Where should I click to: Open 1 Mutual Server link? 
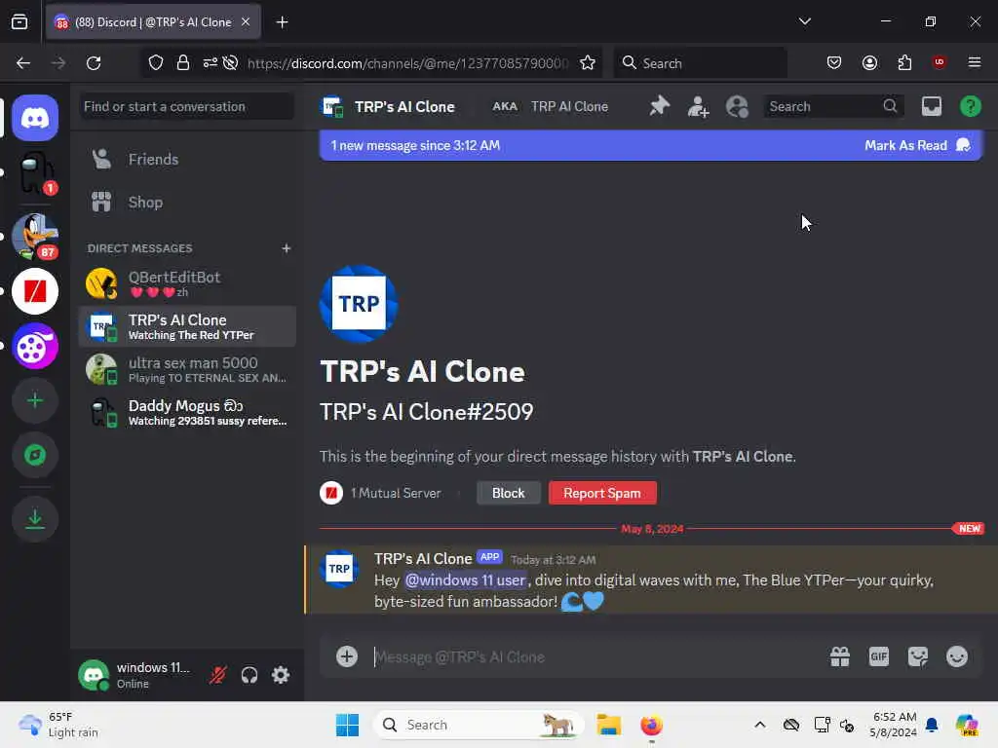(381, 493)
